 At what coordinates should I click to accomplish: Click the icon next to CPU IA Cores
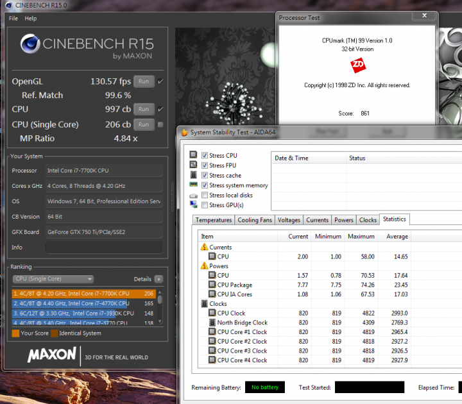[212, 294]
